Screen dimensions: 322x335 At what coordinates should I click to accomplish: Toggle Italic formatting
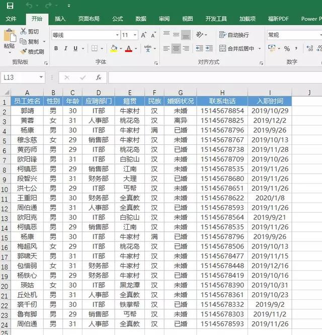[65, 48]
